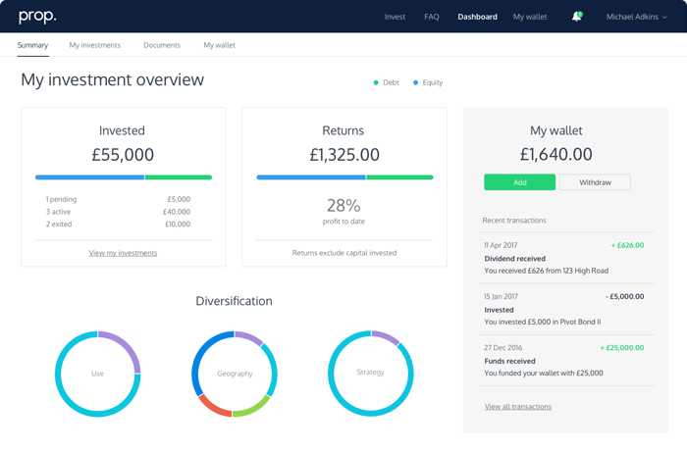
Task: Click the Use diversification donut chart
Action: (x=97, y=373)
